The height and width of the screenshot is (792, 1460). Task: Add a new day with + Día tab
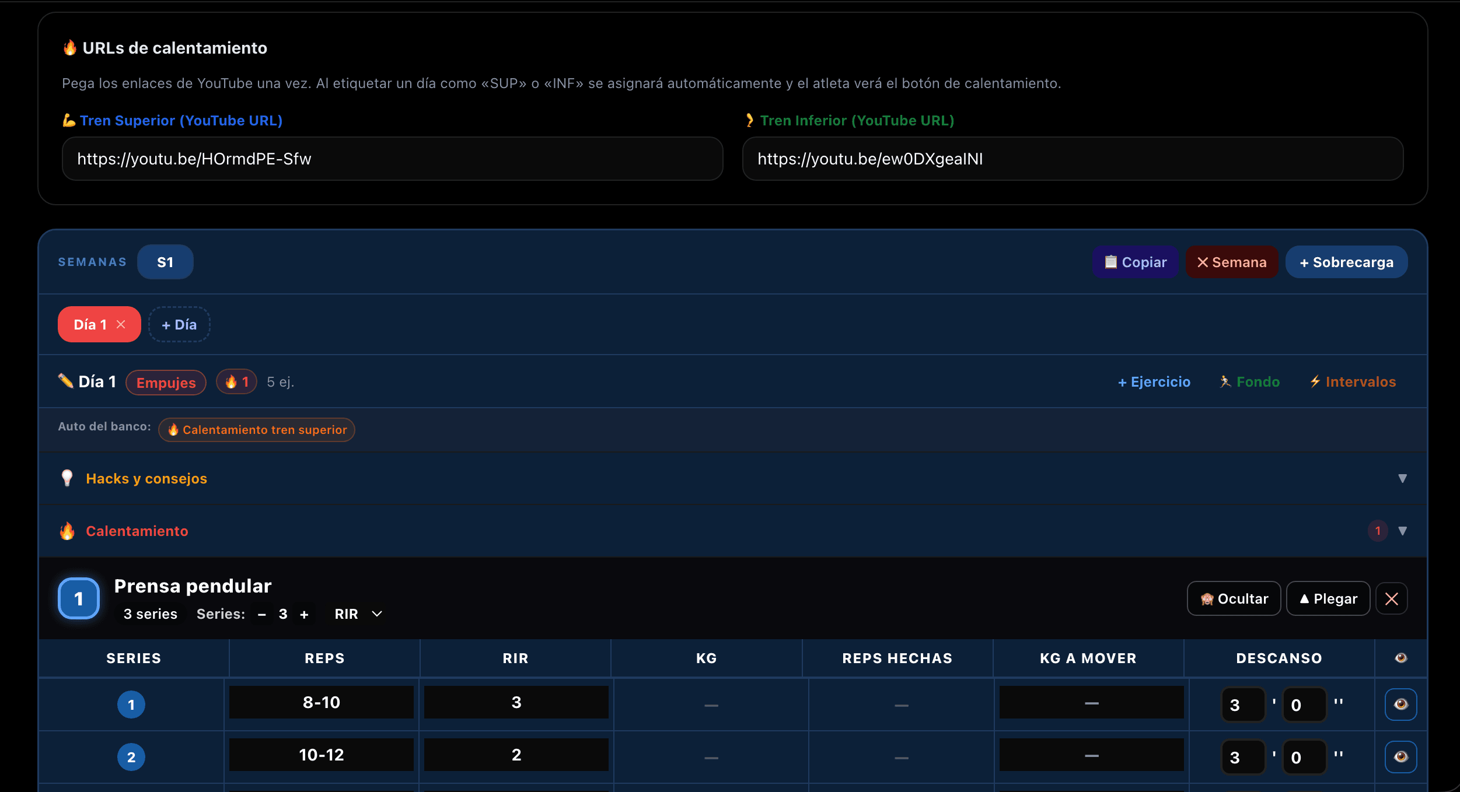coord(179,324)
